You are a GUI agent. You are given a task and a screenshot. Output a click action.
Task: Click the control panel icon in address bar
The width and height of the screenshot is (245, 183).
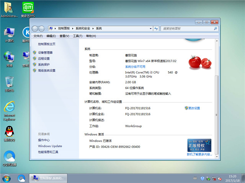pos(51,29)
